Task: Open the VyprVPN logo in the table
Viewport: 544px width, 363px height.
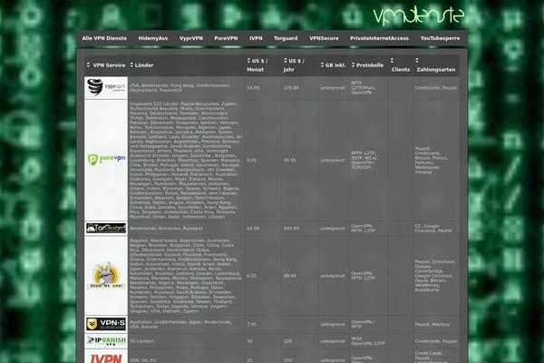Action: point(106,87)
